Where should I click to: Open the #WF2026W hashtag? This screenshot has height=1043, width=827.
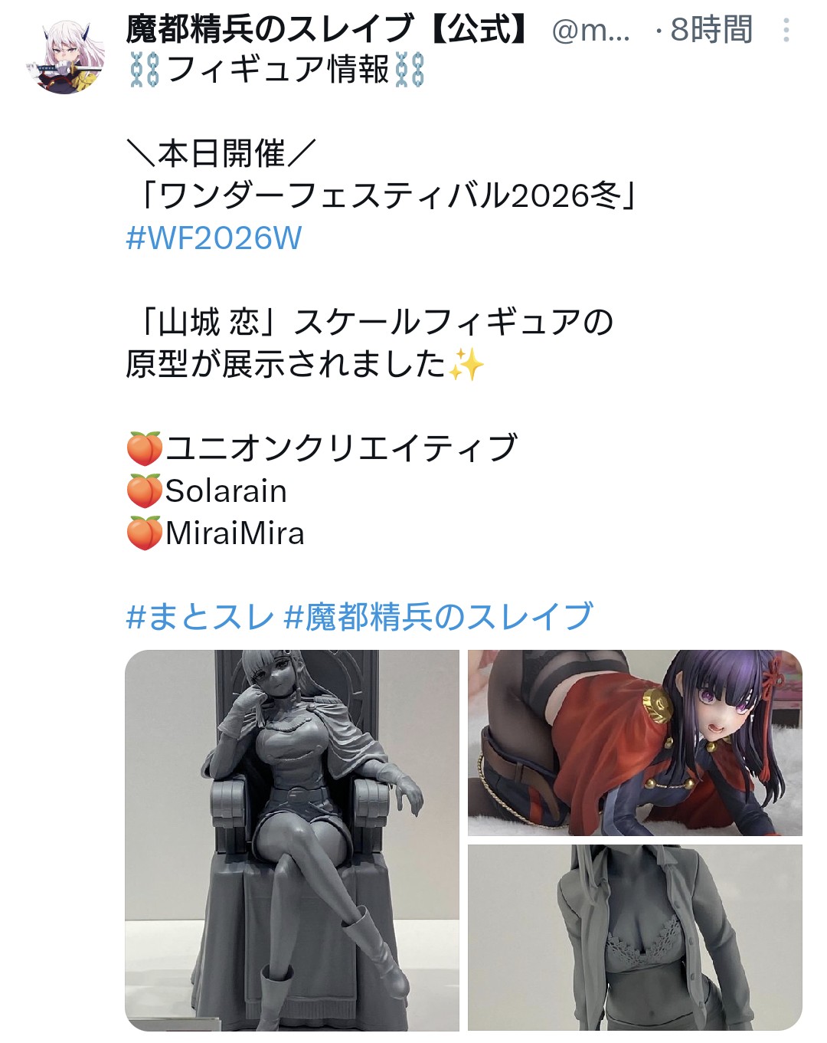[214, 238]
